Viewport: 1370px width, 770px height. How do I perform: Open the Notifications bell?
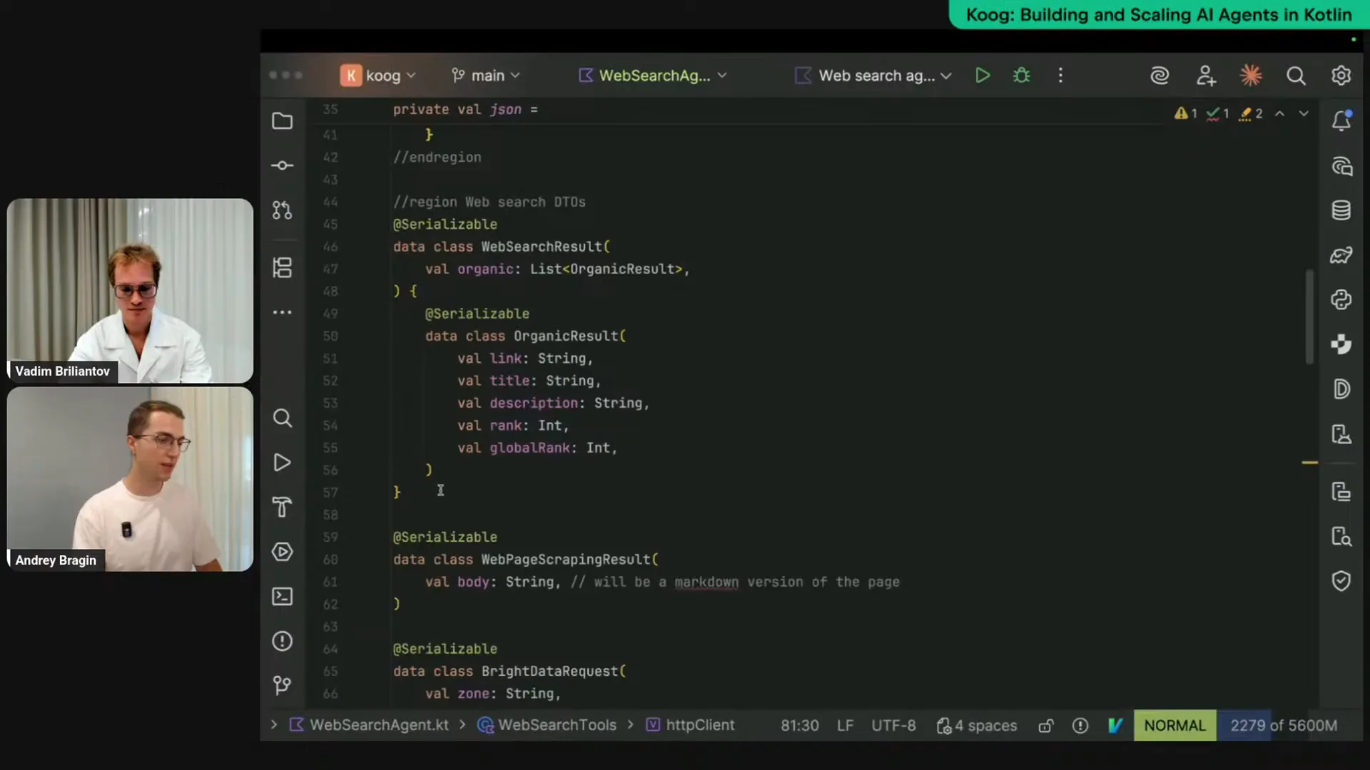coord(1341,120)
